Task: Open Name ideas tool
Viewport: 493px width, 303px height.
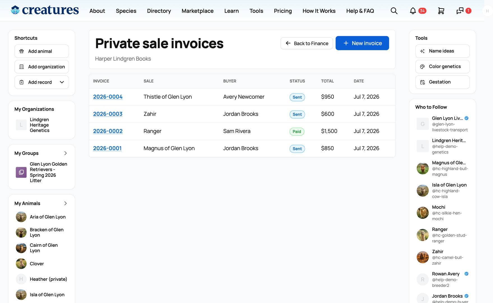Action: pos(442,51)
